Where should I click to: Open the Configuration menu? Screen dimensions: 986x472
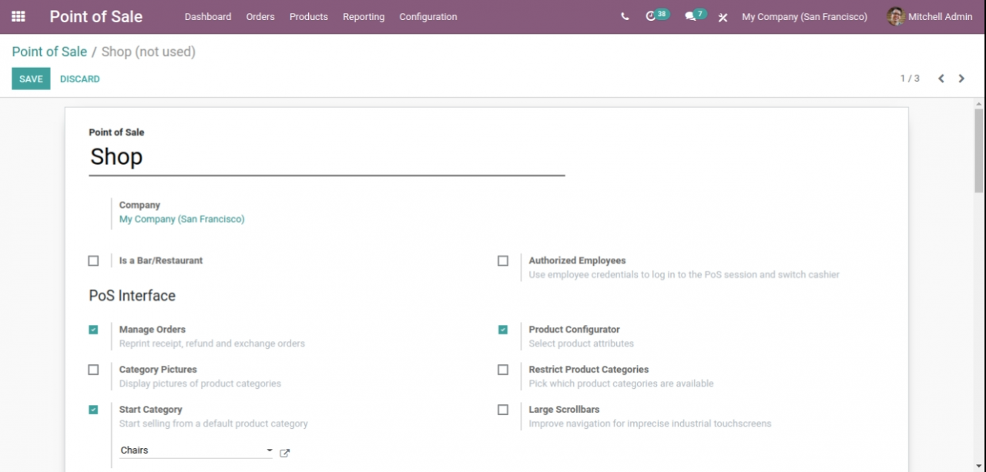[x=428, y=16]
